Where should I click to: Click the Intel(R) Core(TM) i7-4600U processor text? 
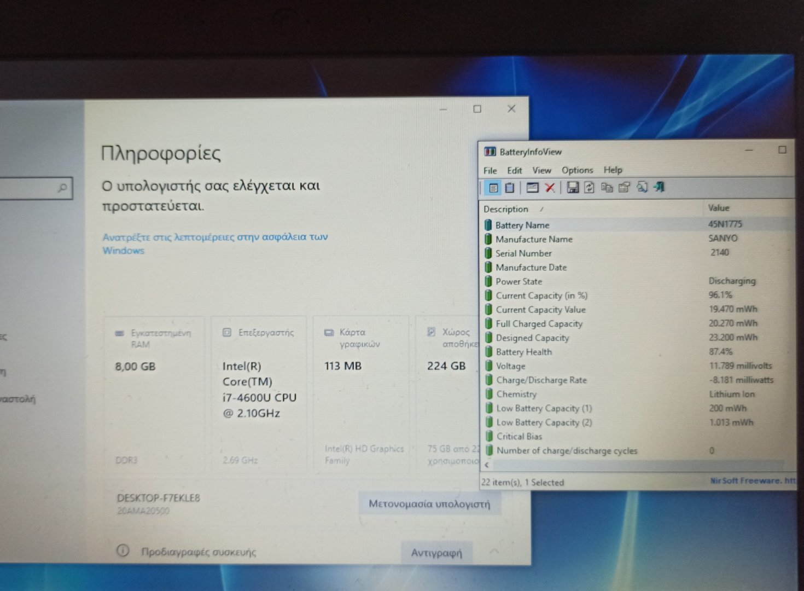[259, 390]
